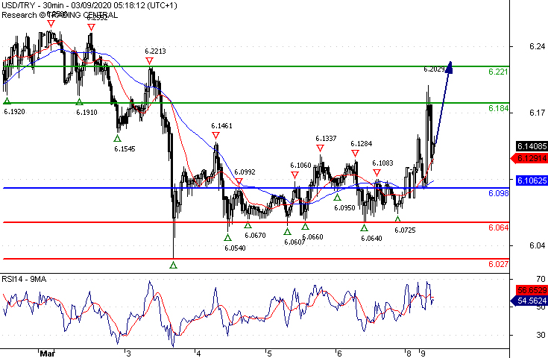Select the 6.0725 low label
This screenshot has width=548, height=358.
click(x=405, y=230)
